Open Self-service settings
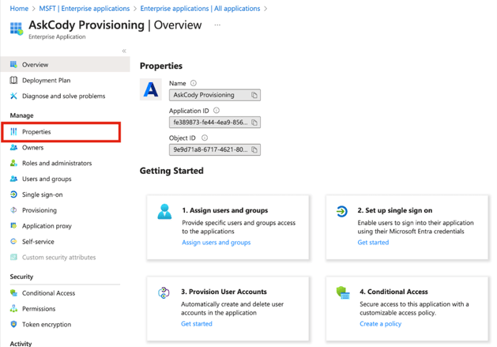 (x=38, y=241)
